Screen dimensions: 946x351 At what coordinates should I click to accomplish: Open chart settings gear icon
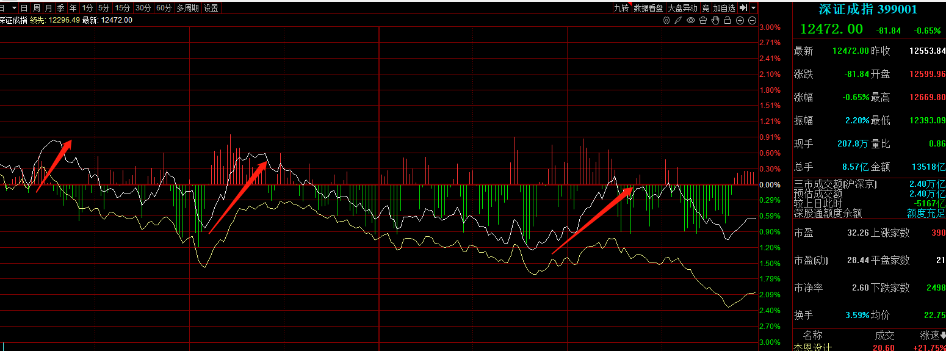(x=666, y=20)
